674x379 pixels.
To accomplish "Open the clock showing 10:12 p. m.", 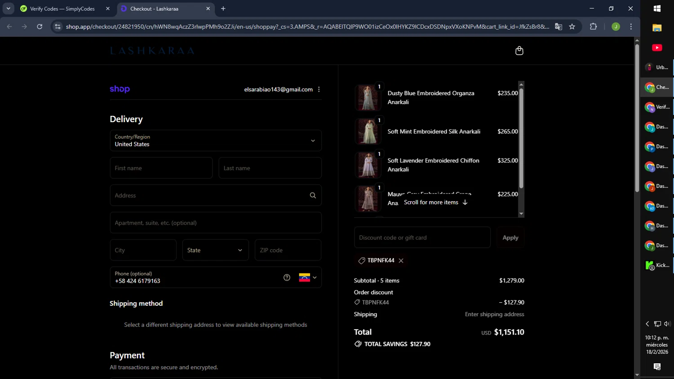I will pos(657,344).
